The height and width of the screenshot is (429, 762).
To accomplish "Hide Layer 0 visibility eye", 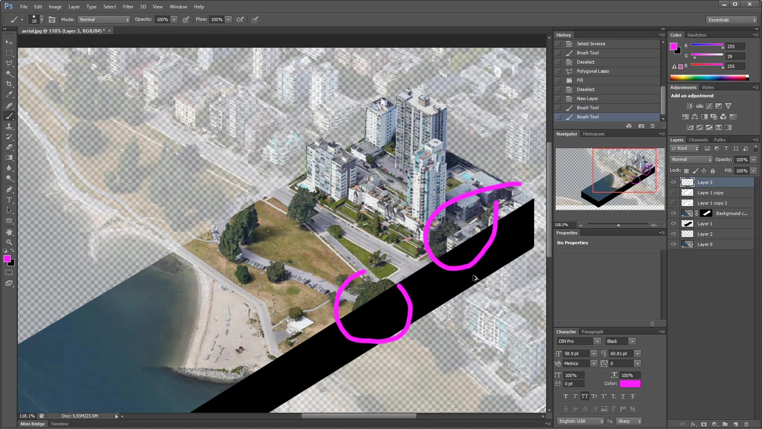I will pyautogui.click(x=673, y=244).
